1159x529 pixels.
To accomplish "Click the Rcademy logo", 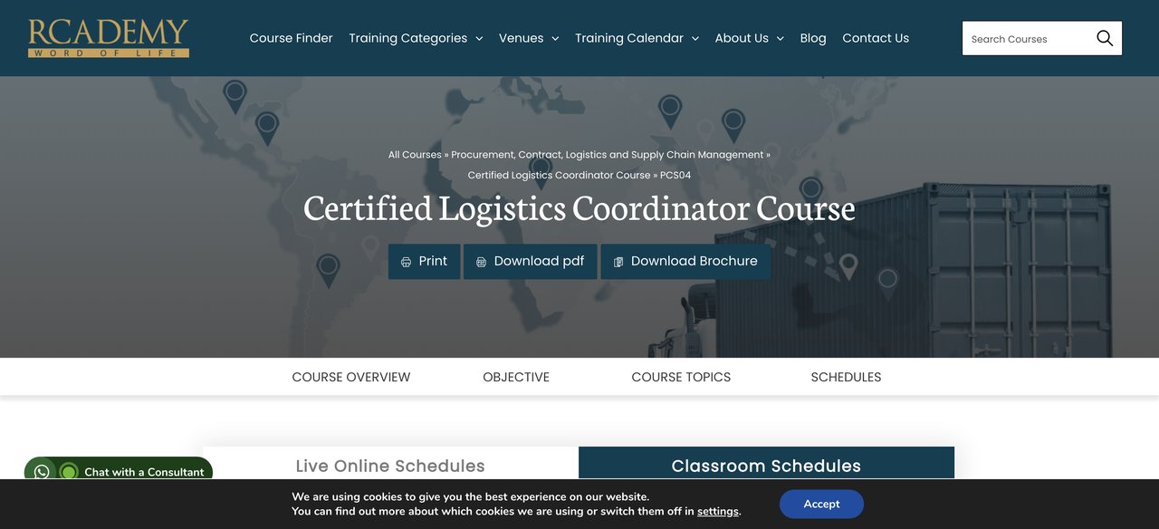I will tap(108, 38).
